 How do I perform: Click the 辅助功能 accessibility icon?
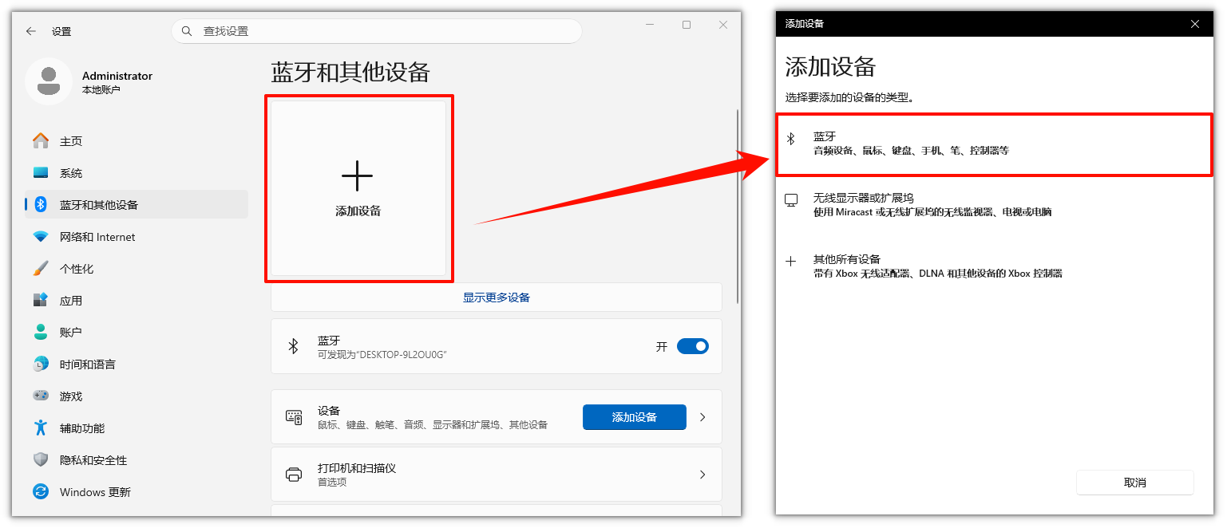(x=41, y=428)
